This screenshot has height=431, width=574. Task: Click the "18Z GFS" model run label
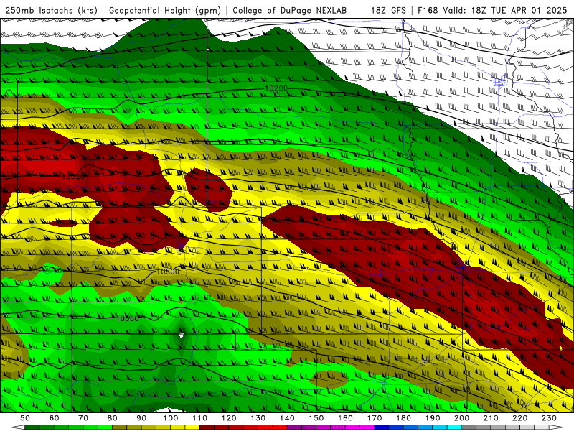click(388, 11)
